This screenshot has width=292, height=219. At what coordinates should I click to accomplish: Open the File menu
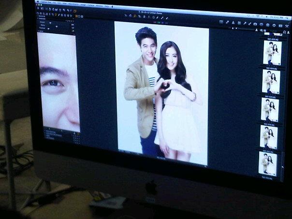54,2
